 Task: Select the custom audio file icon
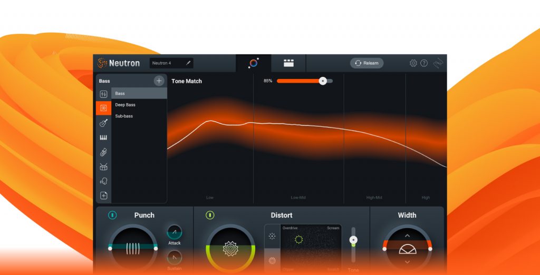(103, 195)
